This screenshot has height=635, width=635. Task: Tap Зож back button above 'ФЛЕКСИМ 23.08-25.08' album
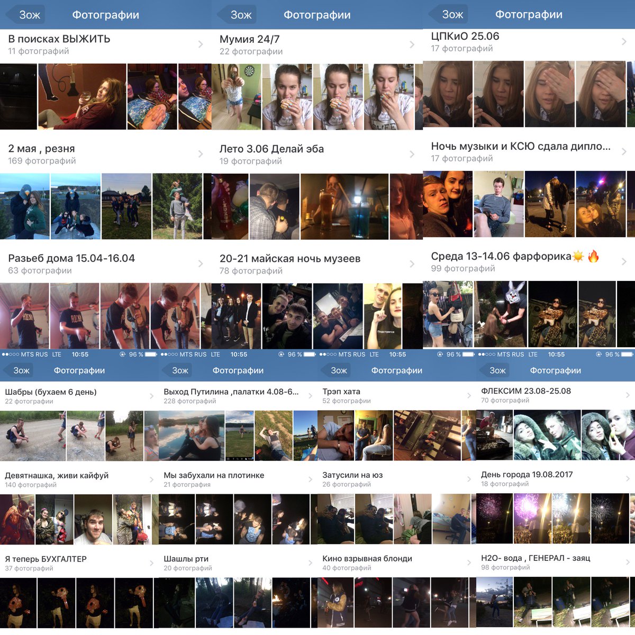(494, 370)
